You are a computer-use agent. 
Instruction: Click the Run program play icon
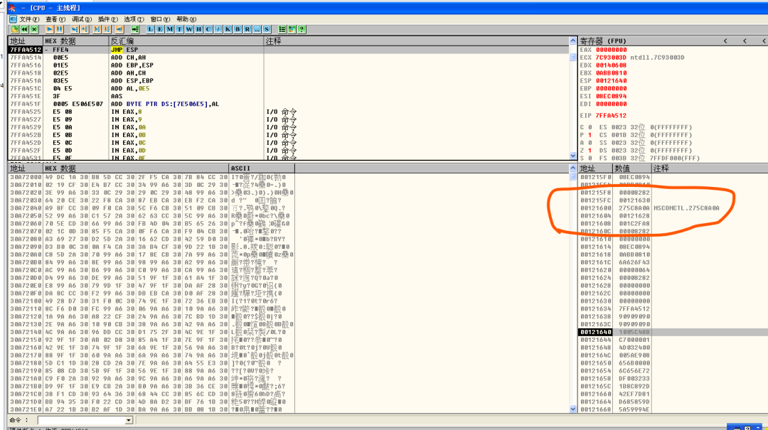[x=50, y=29]
